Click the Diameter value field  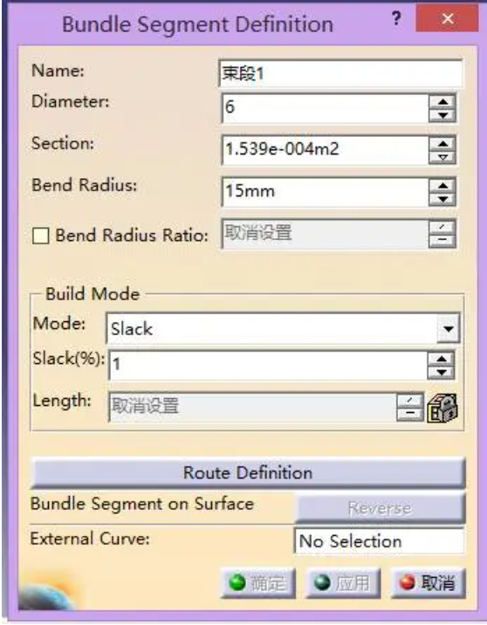(x=326, y=107)
